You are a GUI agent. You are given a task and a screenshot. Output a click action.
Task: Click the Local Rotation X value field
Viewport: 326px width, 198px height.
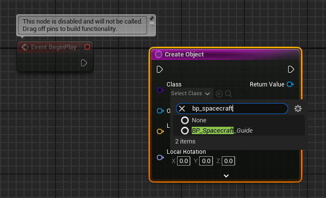click(x=183, y=161)
